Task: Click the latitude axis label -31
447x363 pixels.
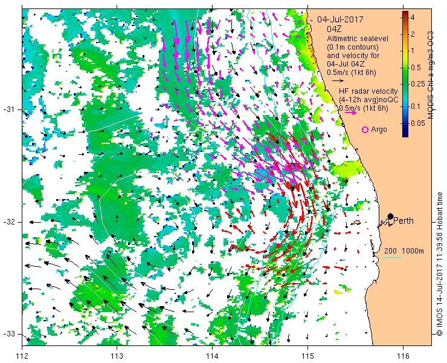Action: click(10, 110)
